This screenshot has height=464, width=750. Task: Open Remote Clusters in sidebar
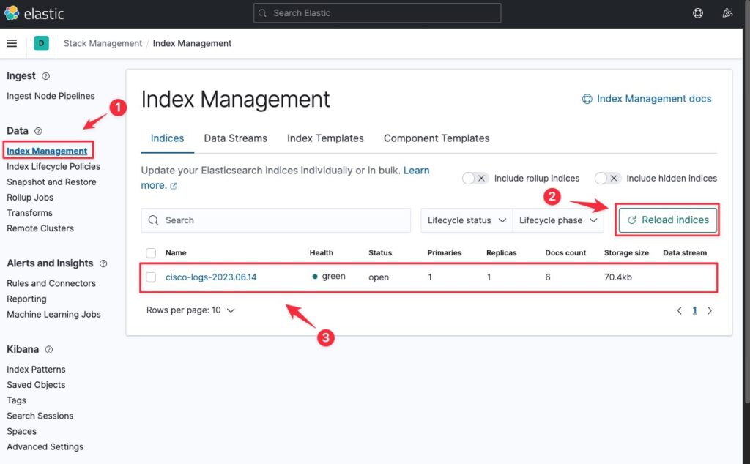[x=40, y=228]
